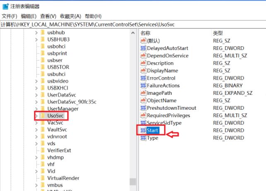The image size is (266, 191).
Task: Expand the USBXHCI key arrow
Action: (36, 88)
